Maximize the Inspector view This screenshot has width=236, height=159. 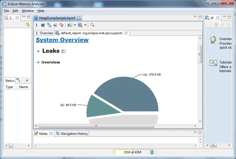coord(29,17)
